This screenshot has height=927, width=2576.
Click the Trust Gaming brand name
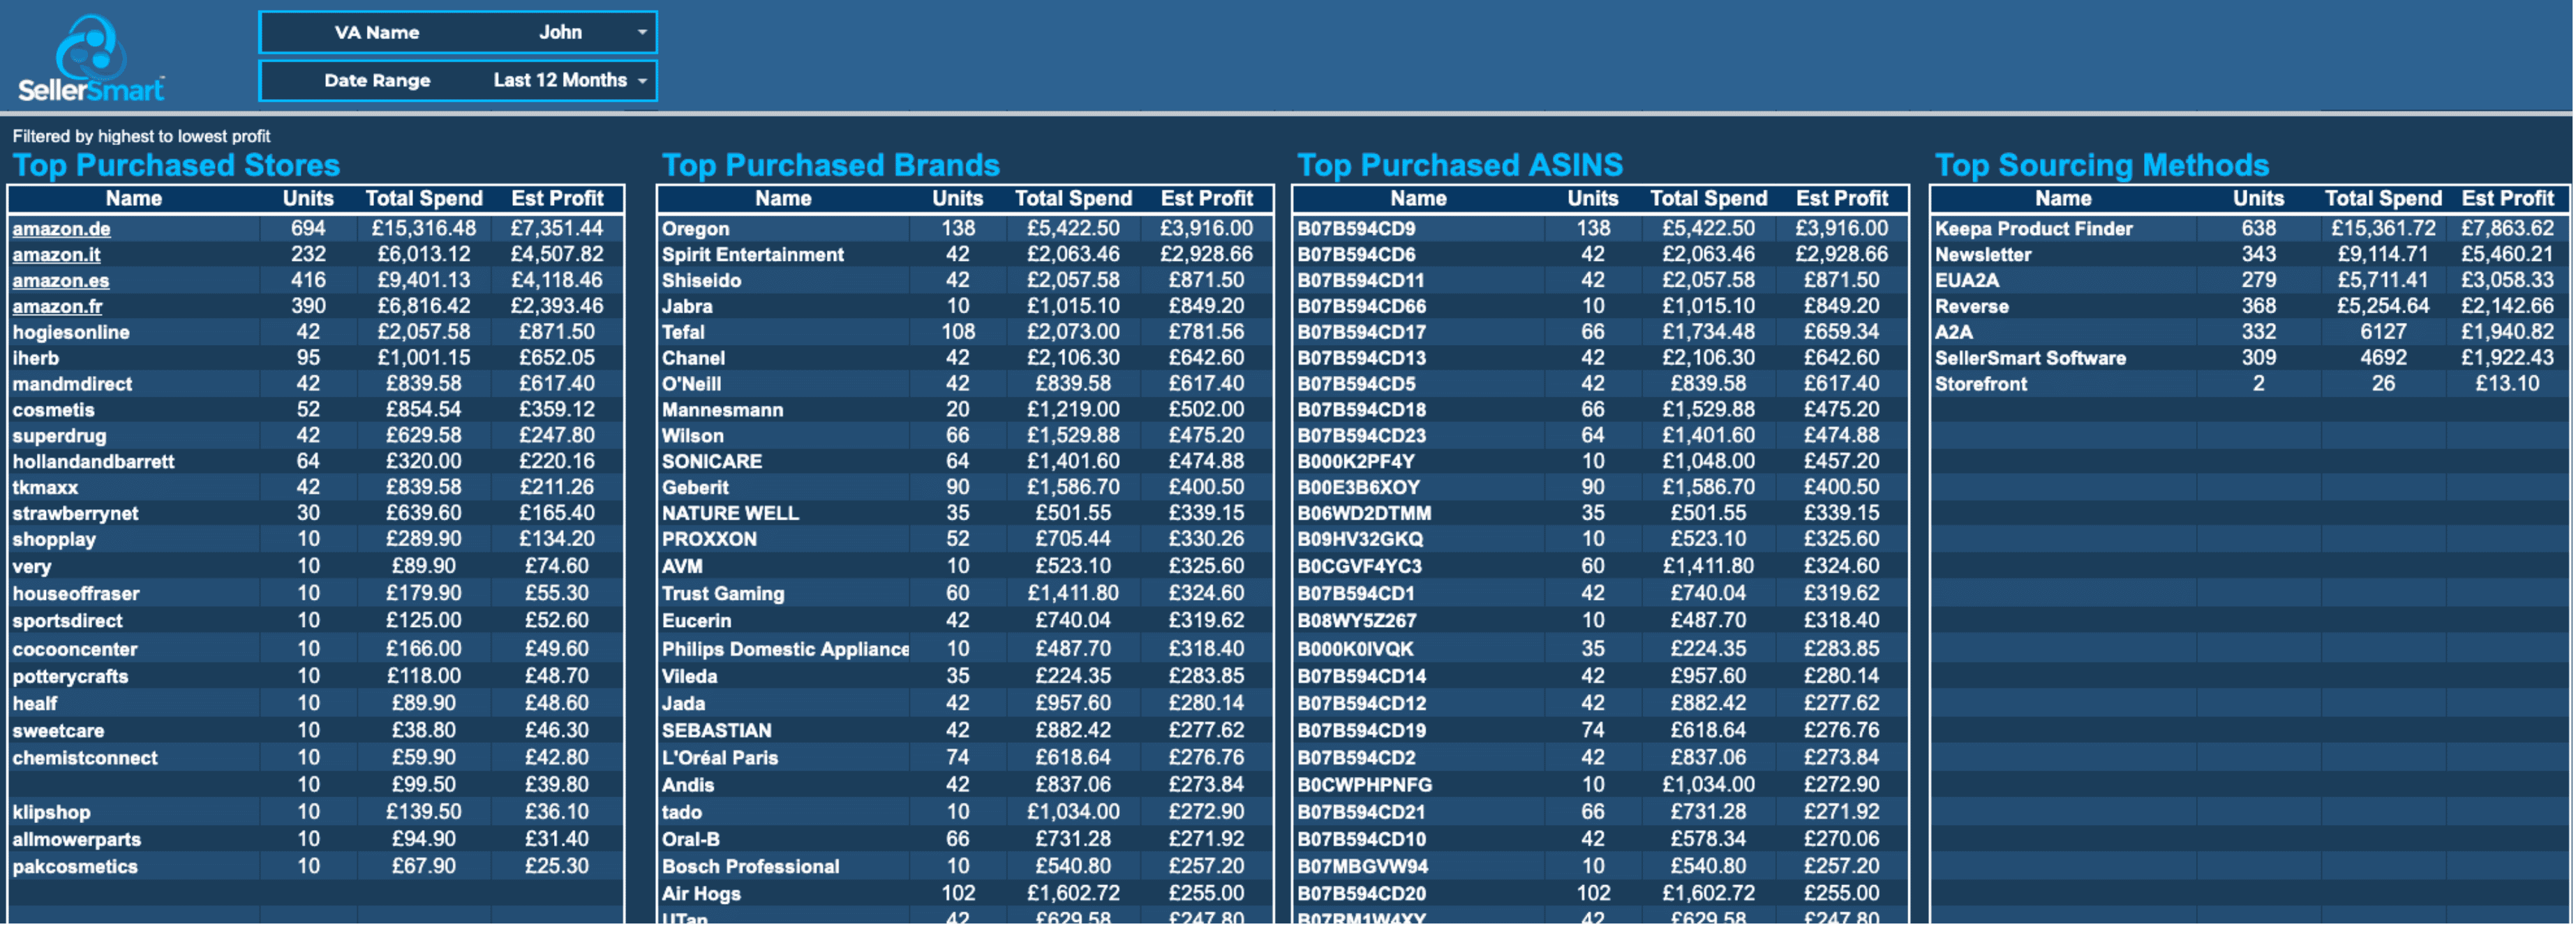click(724, 594)
